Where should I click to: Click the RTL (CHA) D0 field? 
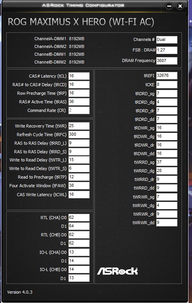79,218
